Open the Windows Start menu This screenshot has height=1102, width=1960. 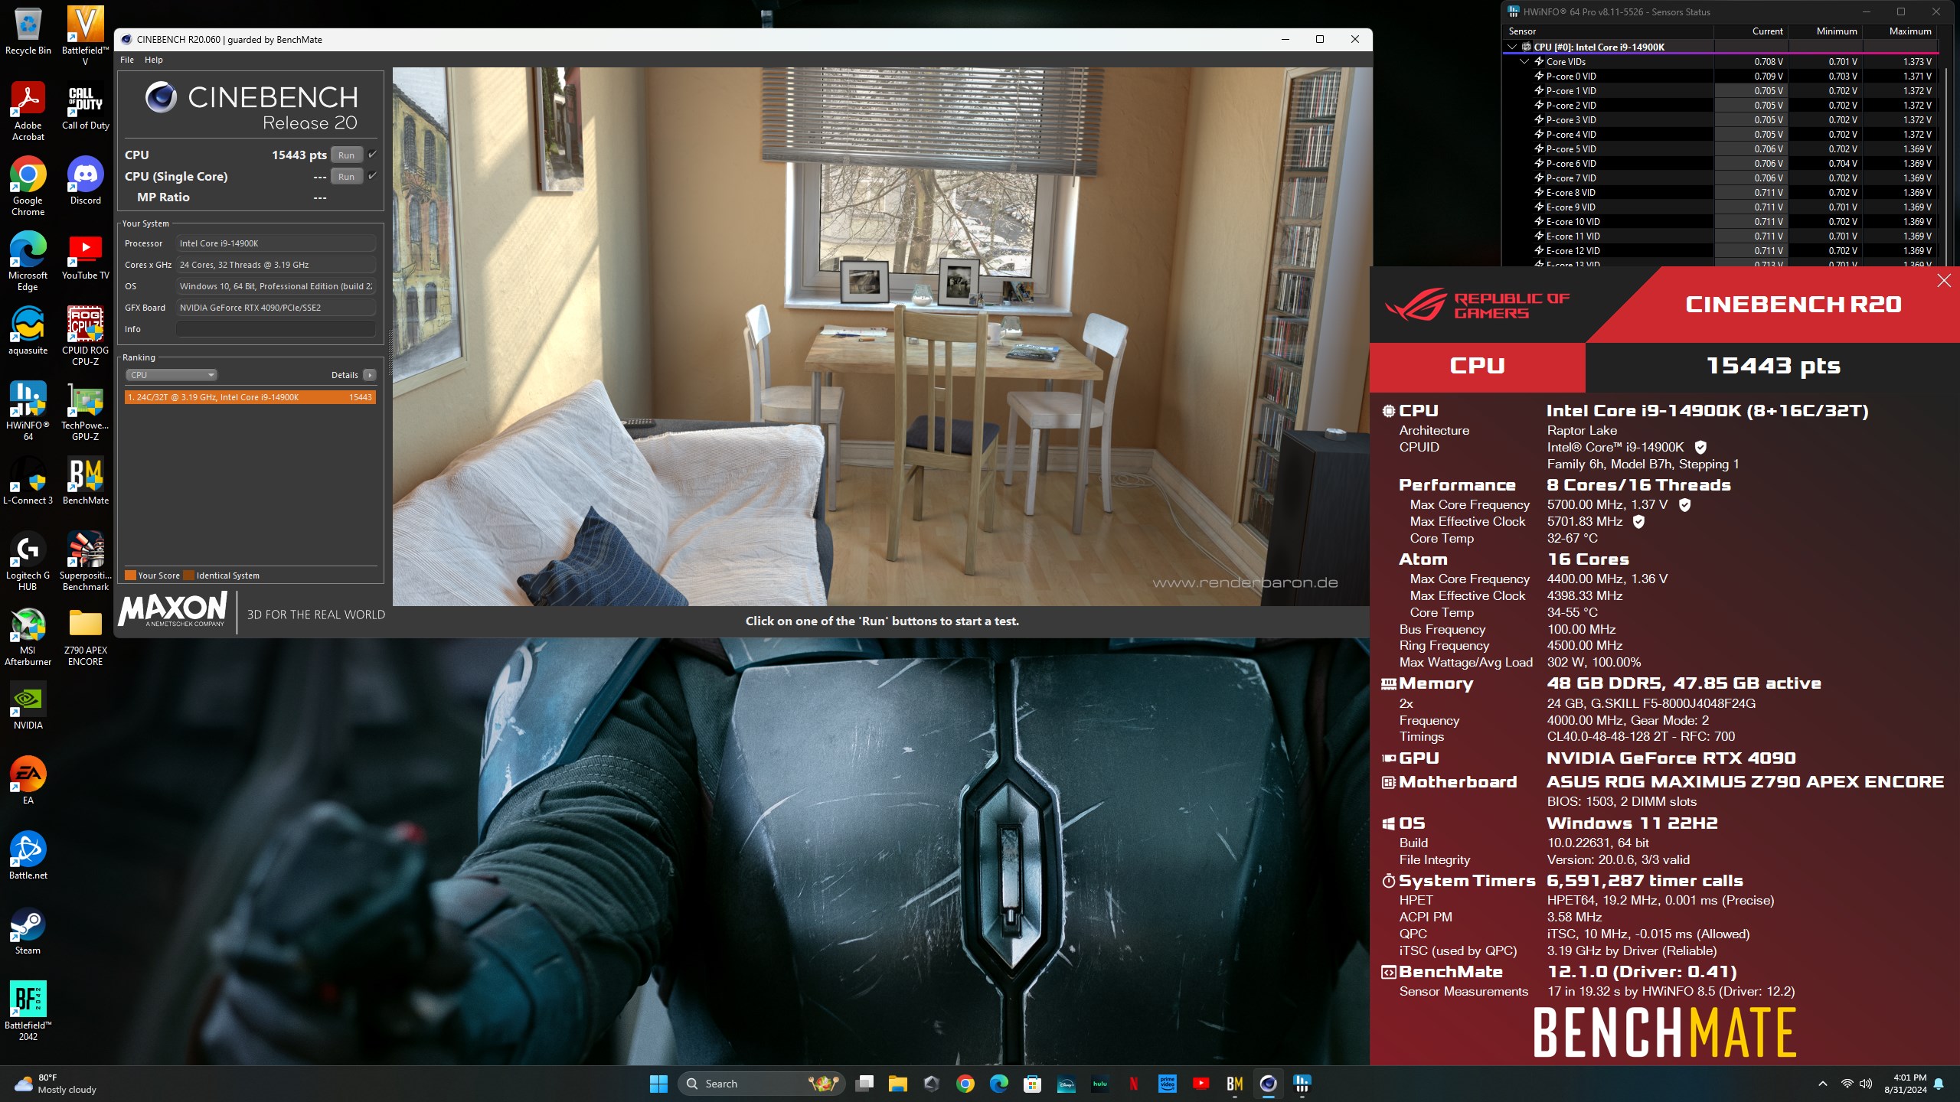pyautogui.click(x=658, y=1084)
